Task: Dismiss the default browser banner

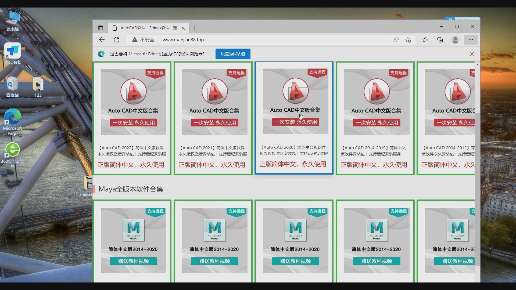Action: coord(472,54)
